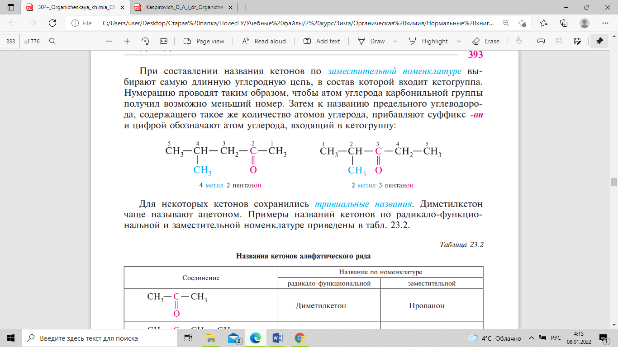Open browser zoom magnifier in address bar
Image resolution: width=618 pixels, height=347 pixels.
(506, 23)
